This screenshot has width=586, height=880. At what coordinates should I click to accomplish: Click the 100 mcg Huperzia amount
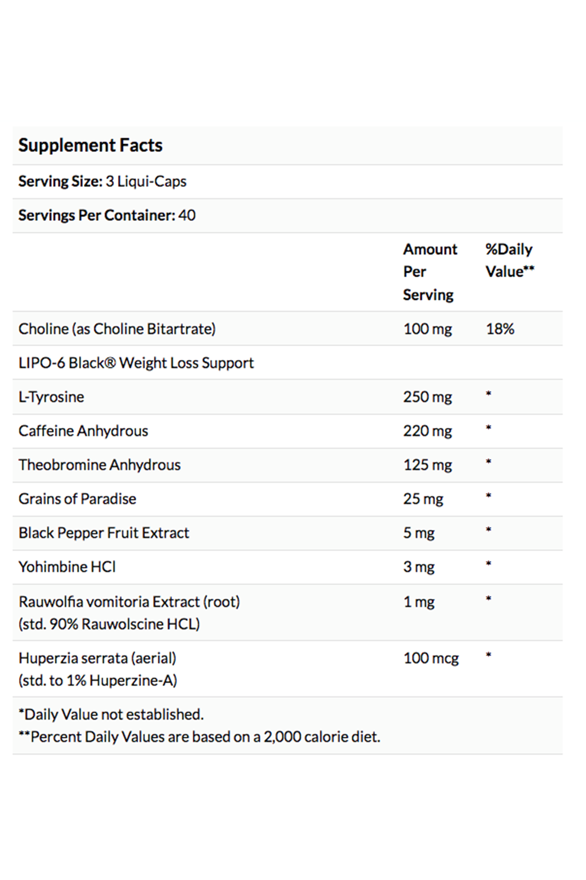click(431, 658)
